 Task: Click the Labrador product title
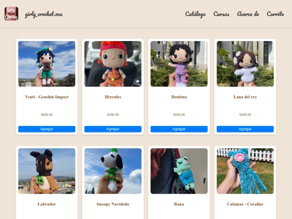tap(47, 204)
